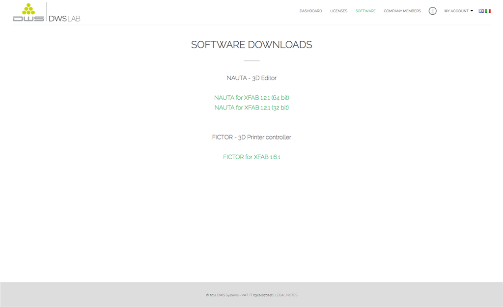The height and width of the screenshot is (307, 503).
Task: Click the FICTOR - 3D Printer controller heading
Action: click(251, 138)
